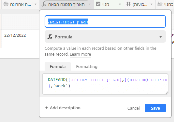
Task: Switch to the Formatting tab
Action: click(x=87, y=67)
